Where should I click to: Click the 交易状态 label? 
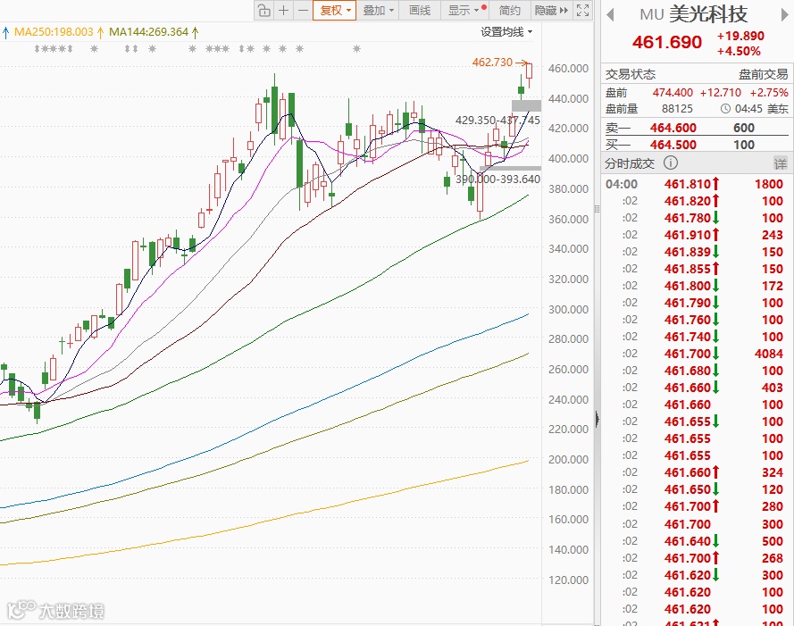pyautogui.click(x=631, y=74)
